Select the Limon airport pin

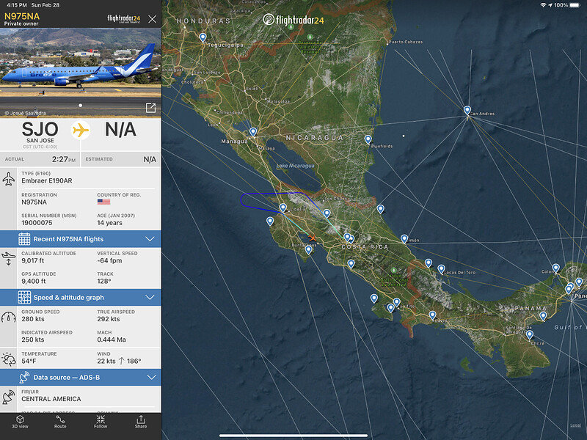tap(404, 239)
